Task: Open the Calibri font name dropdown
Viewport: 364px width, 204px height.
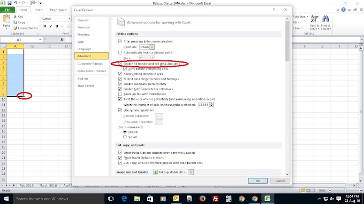Action: [56, 19]
